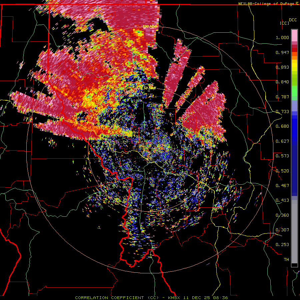Screen dimensions: 300x300
Task: Click the 0.573 legend value
Action: point(282,156)
